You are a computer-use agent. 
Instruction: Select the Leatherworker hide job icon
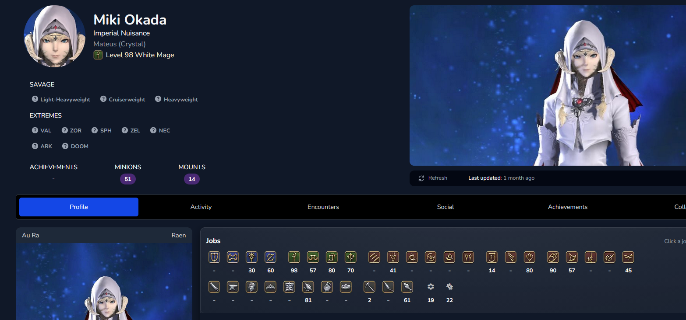pyautogui.click(x=289, y=287)
